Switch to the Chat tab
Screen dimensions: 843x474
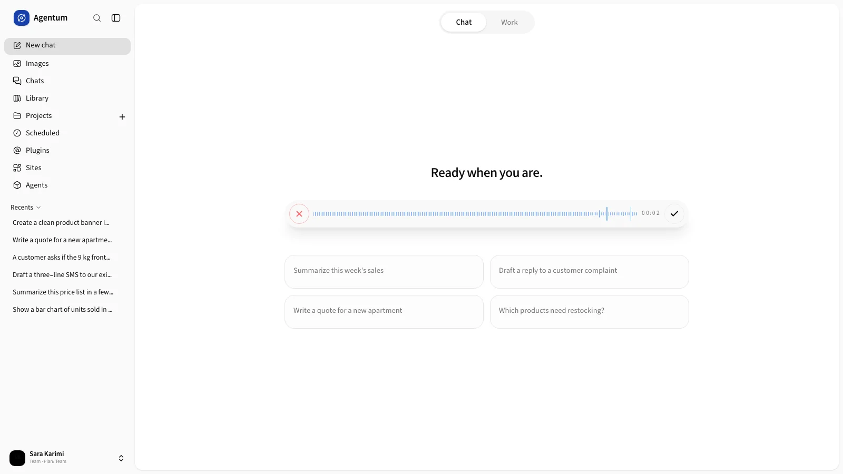(464, 22)
